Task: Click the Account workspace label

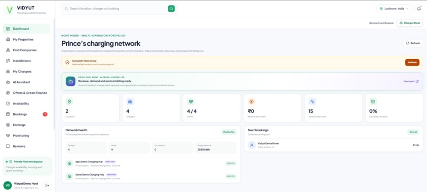Action: 381,23
